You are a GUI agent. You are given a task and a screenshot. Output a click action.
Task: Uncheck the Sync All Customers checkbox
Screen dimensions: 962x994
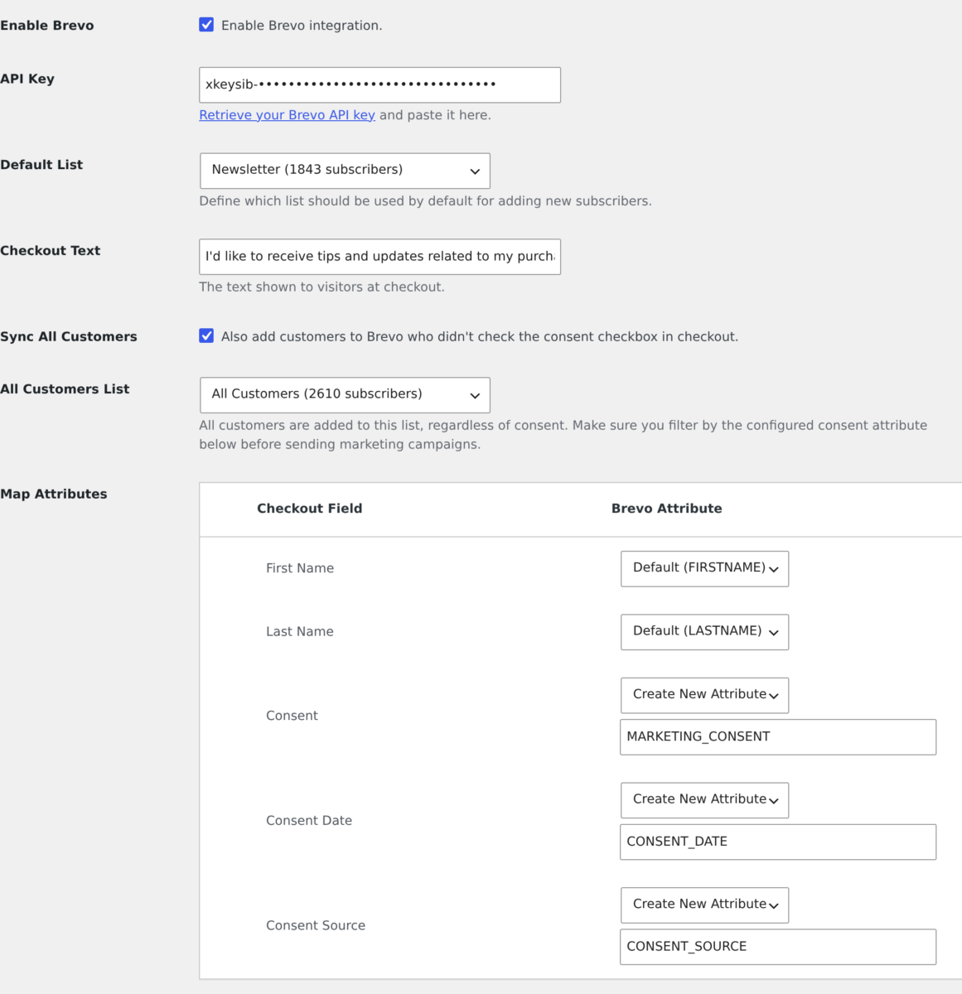tap(206, 335)
